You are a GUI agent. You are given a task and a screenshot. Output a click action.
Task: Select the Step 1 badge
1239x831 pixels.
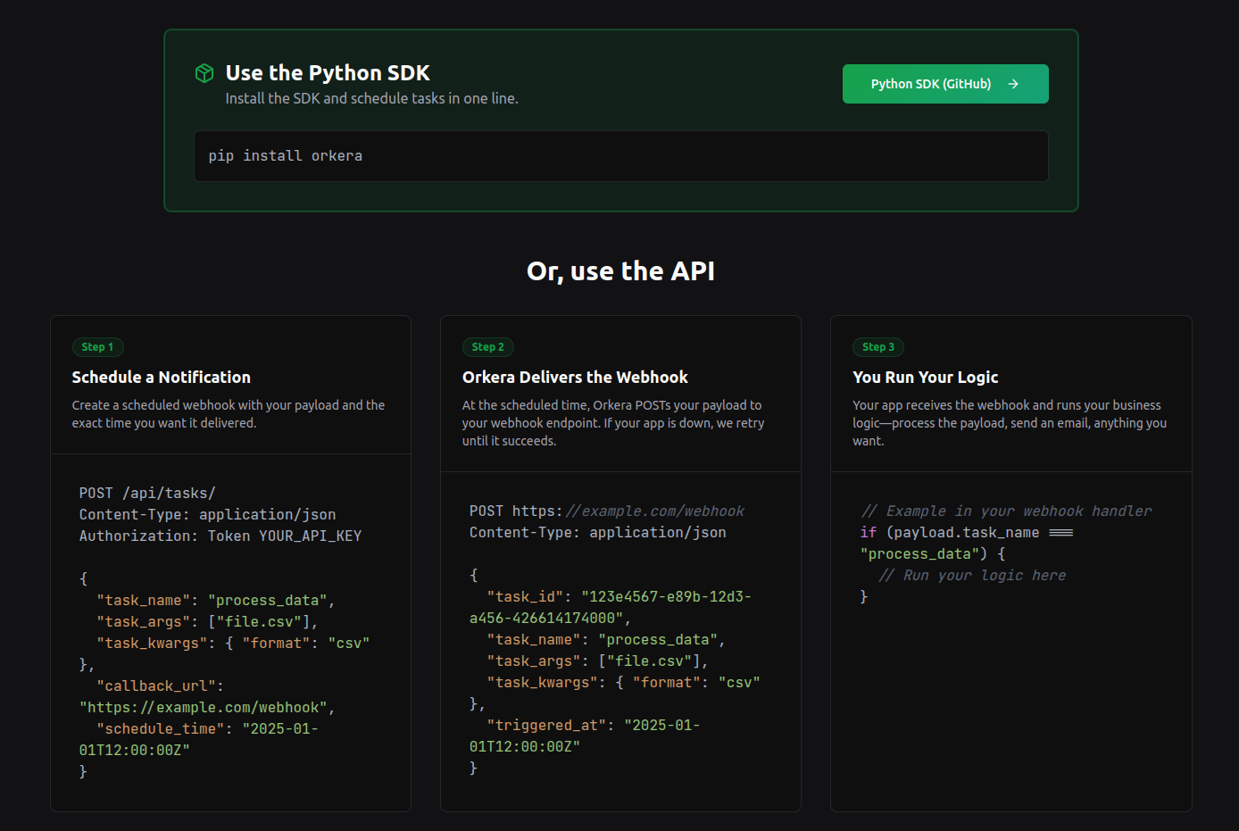pyautogui.click(x=98, y=347)
